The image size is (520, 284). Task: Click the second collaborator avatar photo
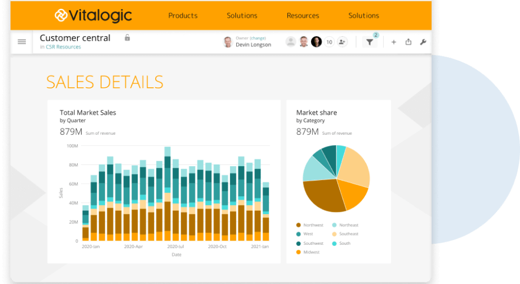tap(304, 42)
